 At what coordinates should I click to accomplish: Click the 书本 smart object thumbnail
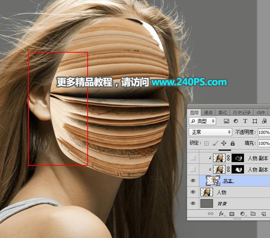click(213, 181)
